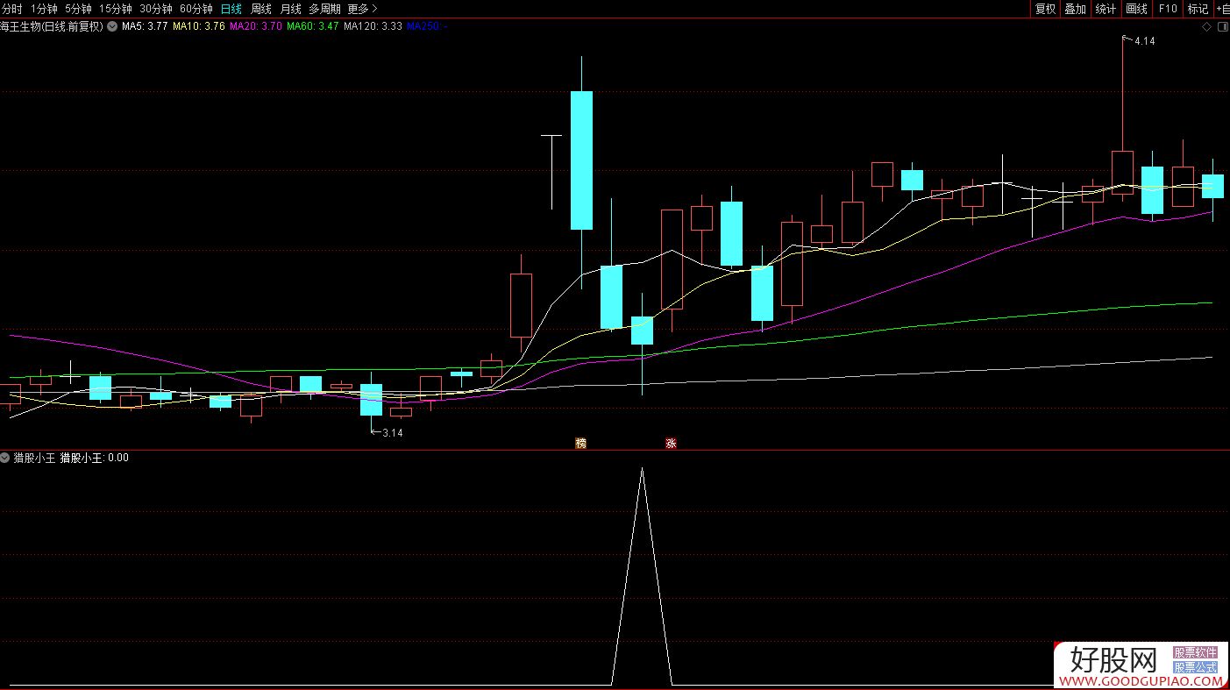Viewport: 1230px width, 690px height.
Task: Expand the 猎股小王 indicator dropdown circle
Action: (5, 458)
